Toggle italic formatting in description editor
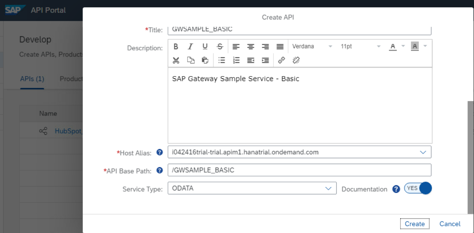 190,47
